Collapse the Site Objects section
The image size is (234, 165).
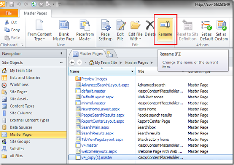[61, 62]
